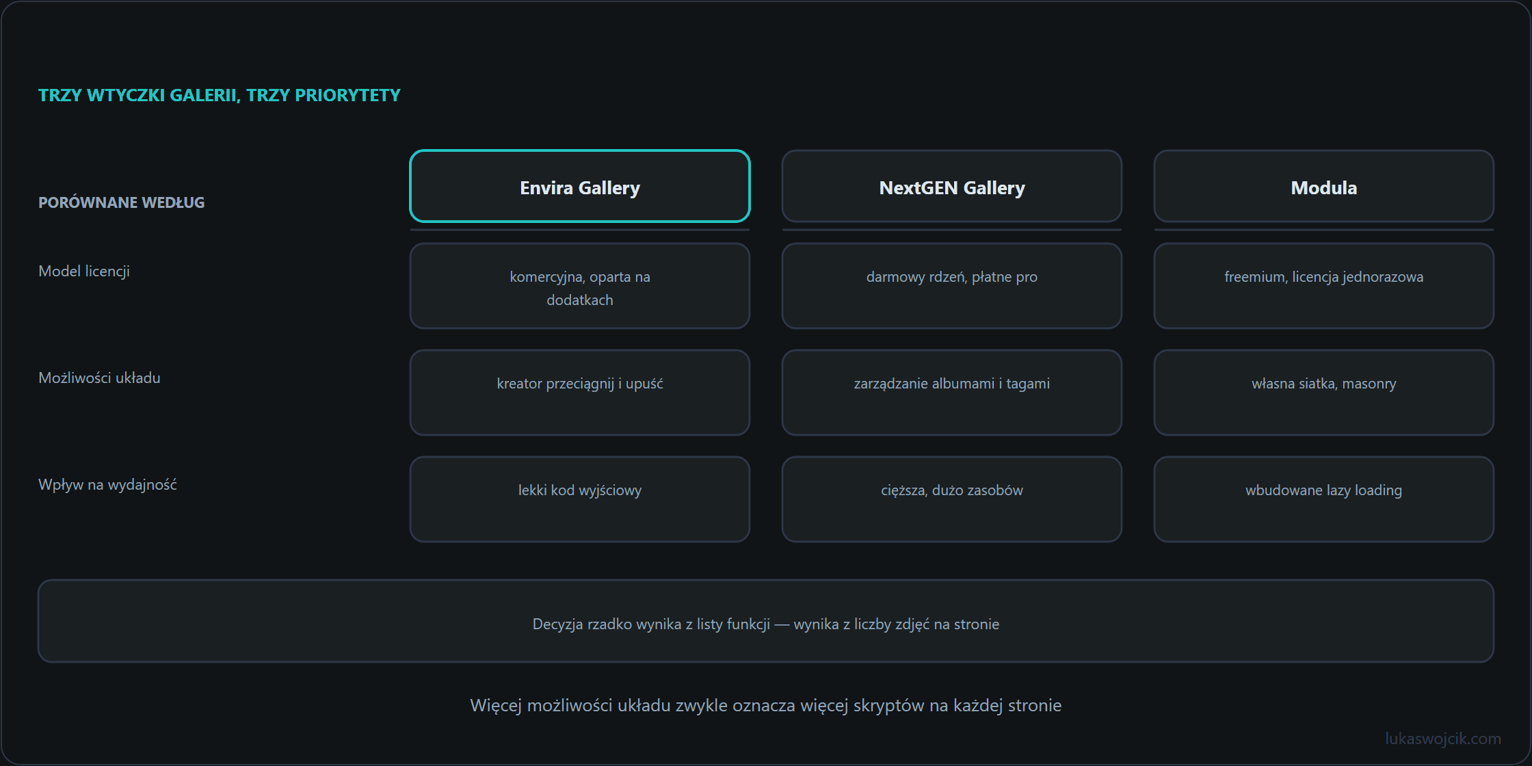Click the 'wbudowane lazy loading' cell
Viewport: 1532px width, 766px height.
click(x=1324, y=499)
